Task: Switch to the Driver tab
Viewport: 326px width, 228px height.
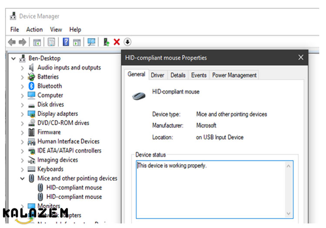Action: tap(157, 75)
